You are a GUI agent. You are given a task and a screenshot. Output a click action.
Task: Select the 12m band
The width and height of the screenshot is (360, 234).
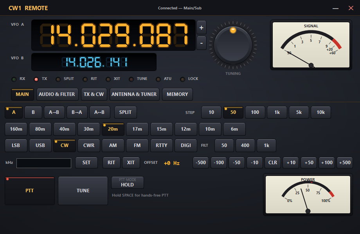tap(186, 129)
